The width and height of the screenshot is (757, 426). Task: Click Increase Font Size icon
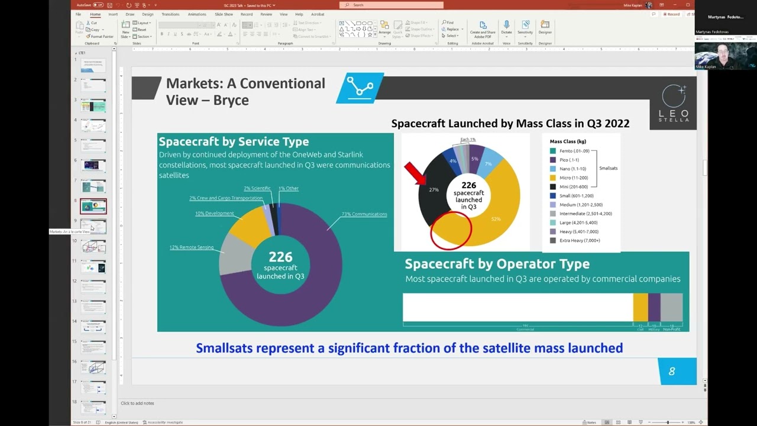pyautogui.click(x=219, y=25)
